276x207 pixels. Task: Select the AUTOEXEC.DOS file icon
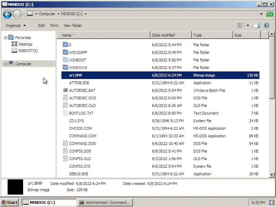pyautogui.click(x=66, y=98)
